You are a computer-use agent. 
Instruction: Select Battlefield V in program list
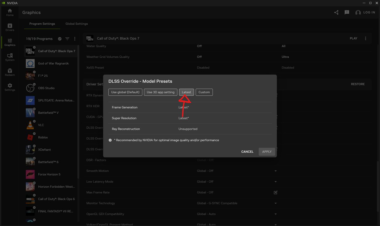(x=51, y=113)
